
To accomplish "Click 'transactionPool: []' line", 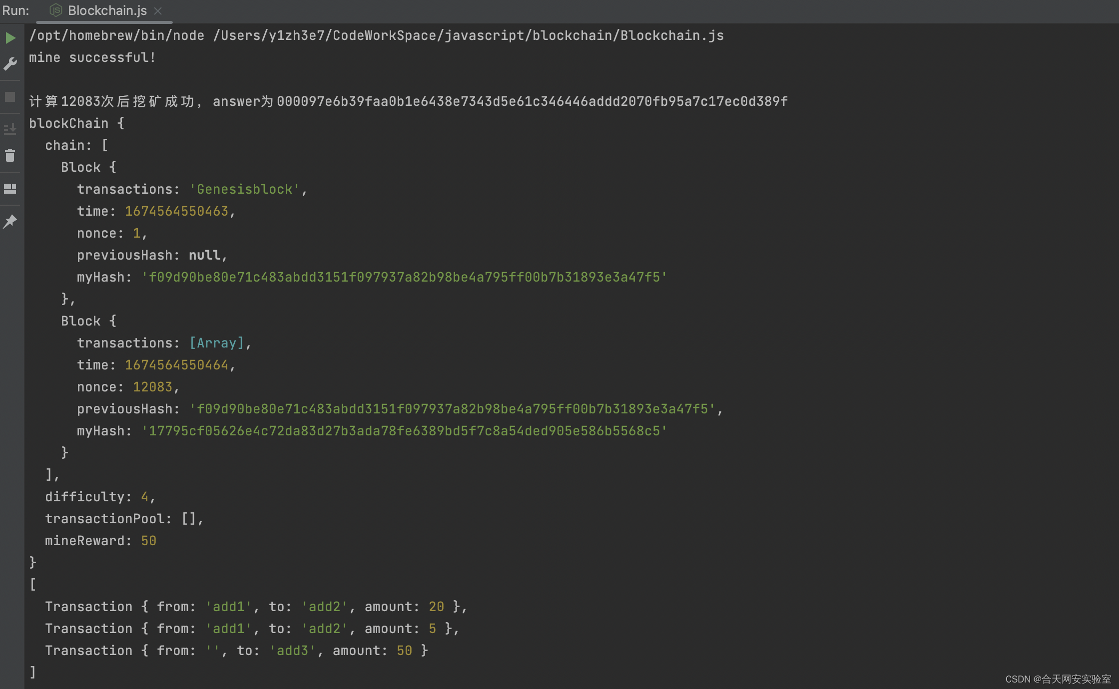I will click(124, 519).
